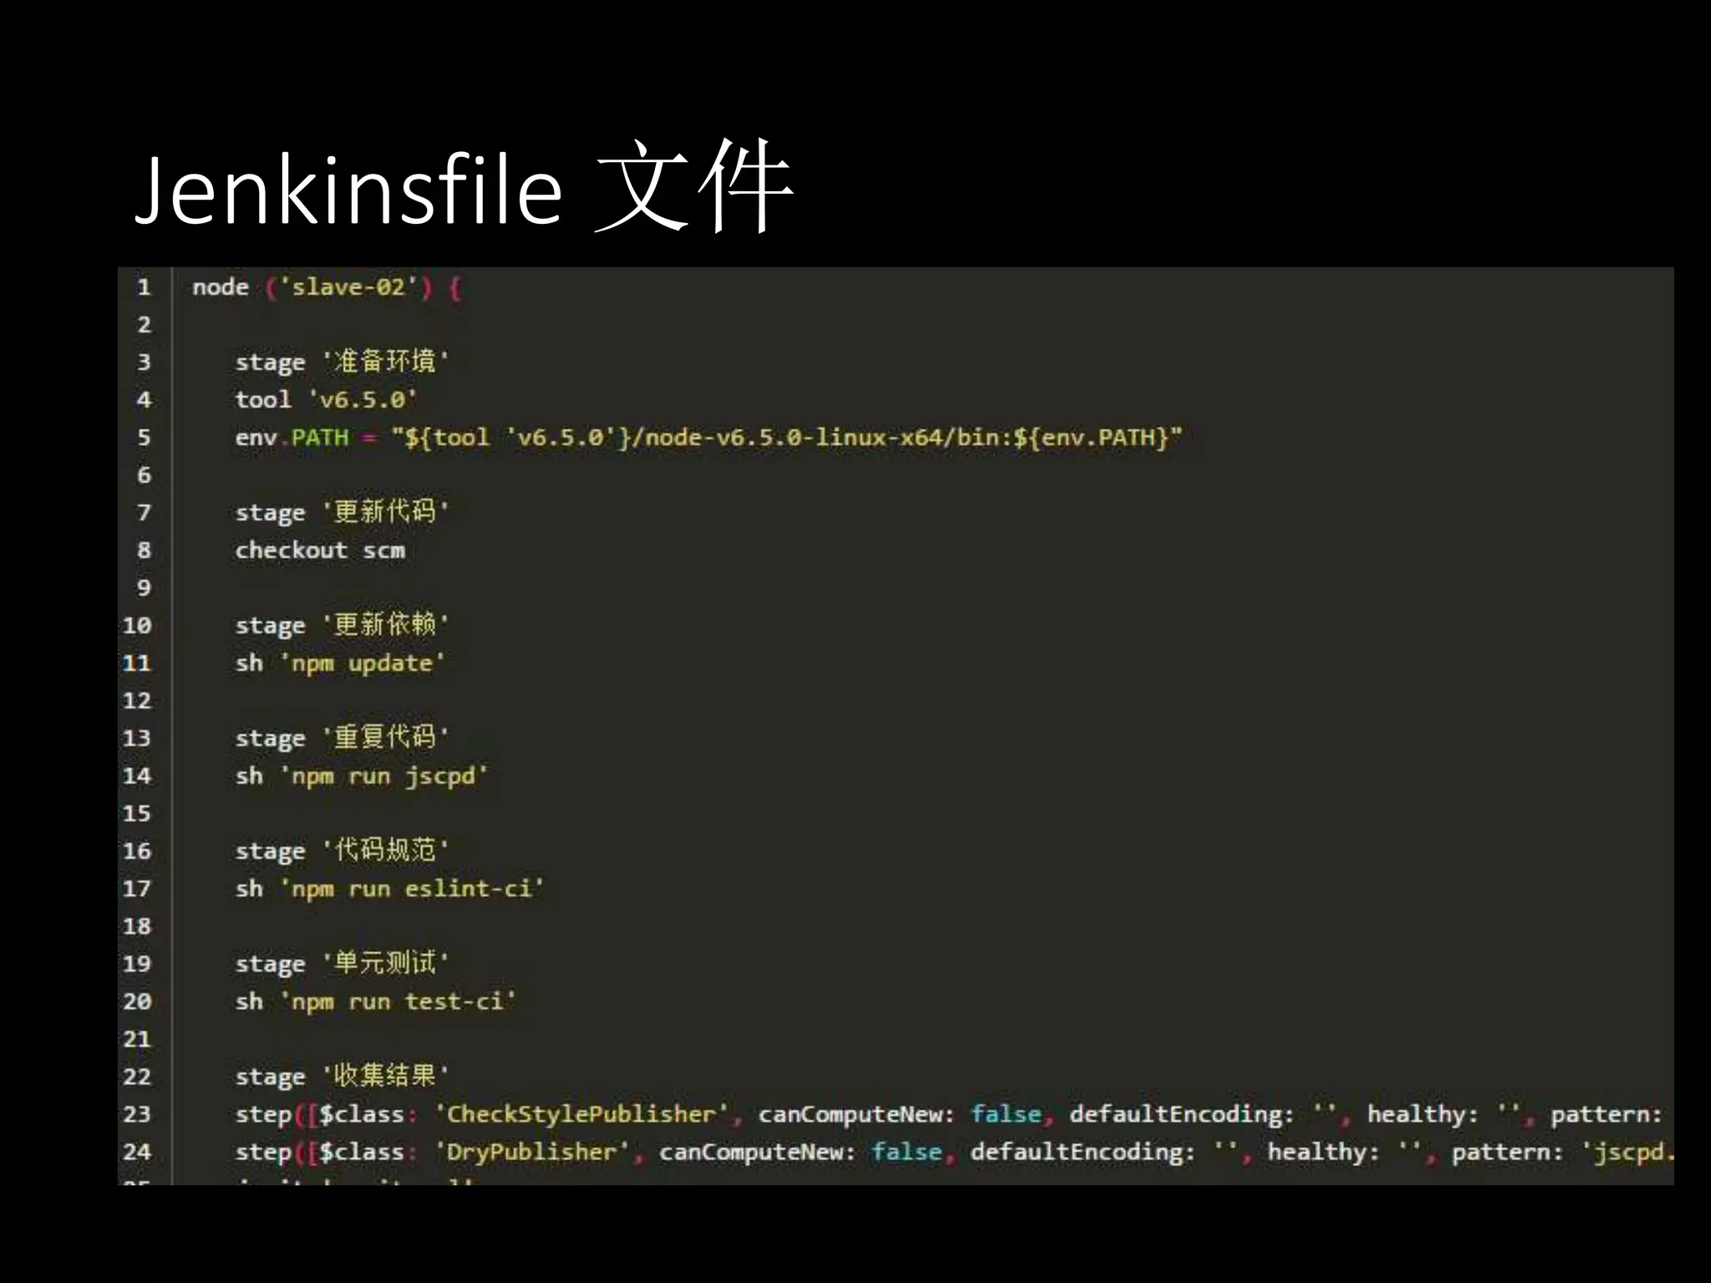1711x1283 pixels.
Task: Click 'defaultEncoding:' on line 24
Action: [x=1083, y=1153]
